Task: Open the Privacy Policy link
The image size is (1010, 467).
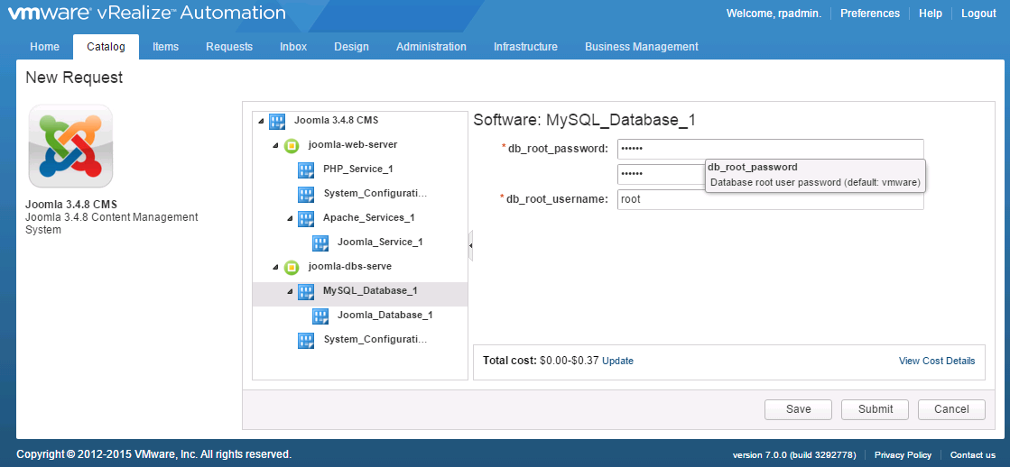Action: point(903,454)
